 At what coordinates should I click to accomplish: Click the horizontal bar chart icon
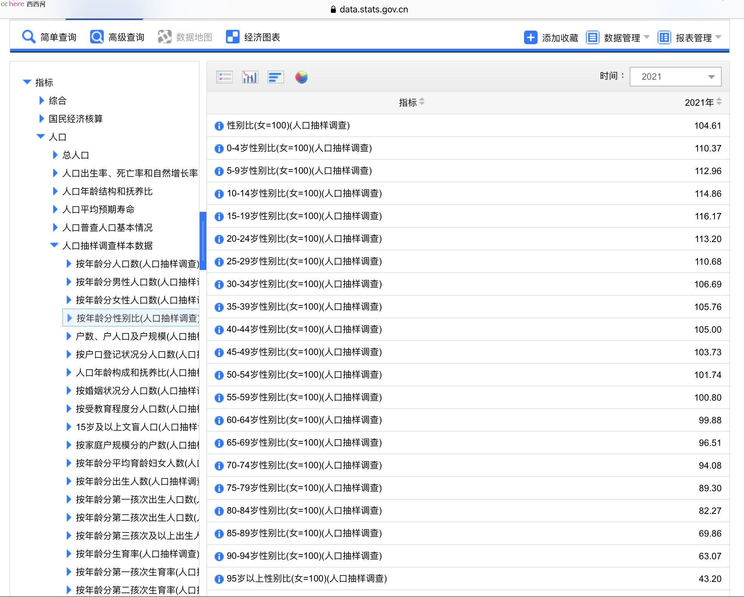pos(275,76)
